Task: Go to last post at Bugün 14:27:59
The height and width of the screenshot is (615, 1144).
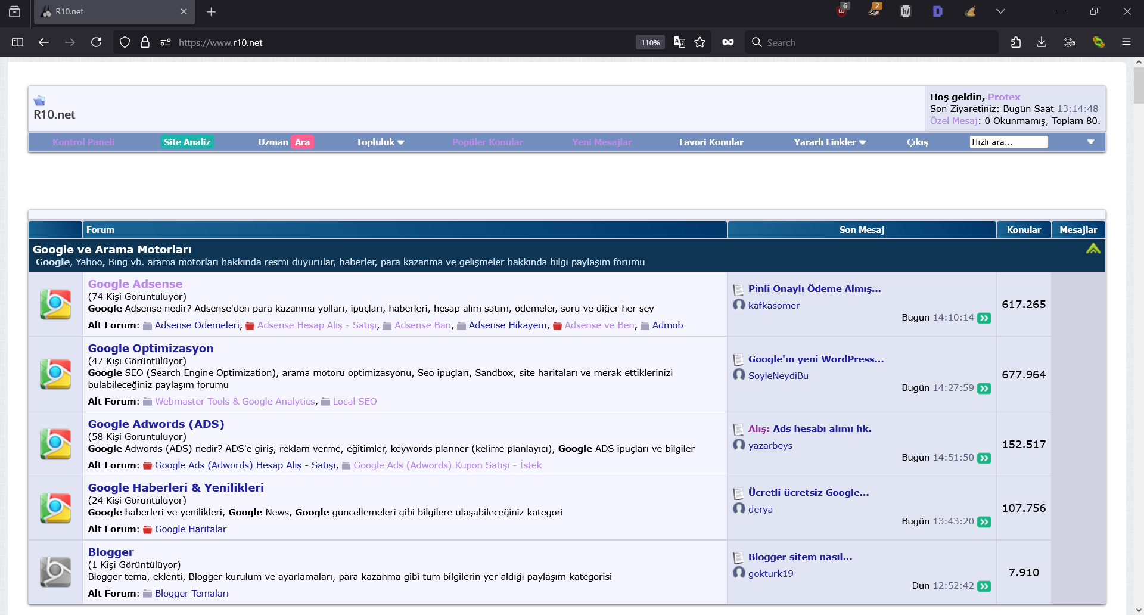Action: point(984,389)
